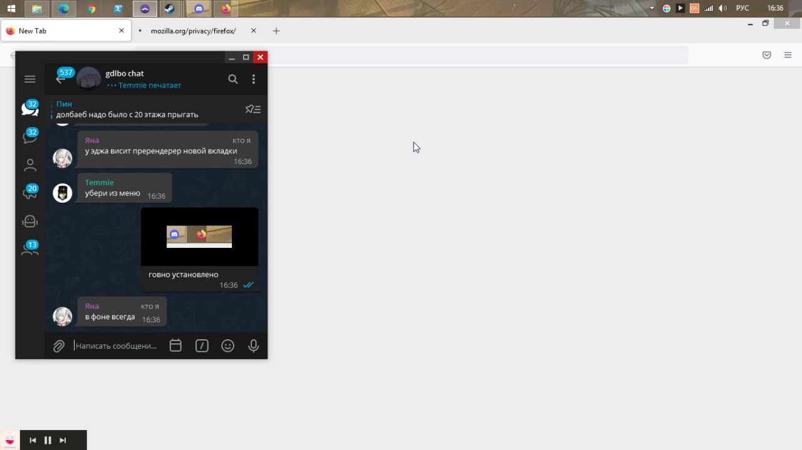Screen dimensions: 802x450
Task: Attach a file with paperclip icon
Action: (x=59, y=345)
